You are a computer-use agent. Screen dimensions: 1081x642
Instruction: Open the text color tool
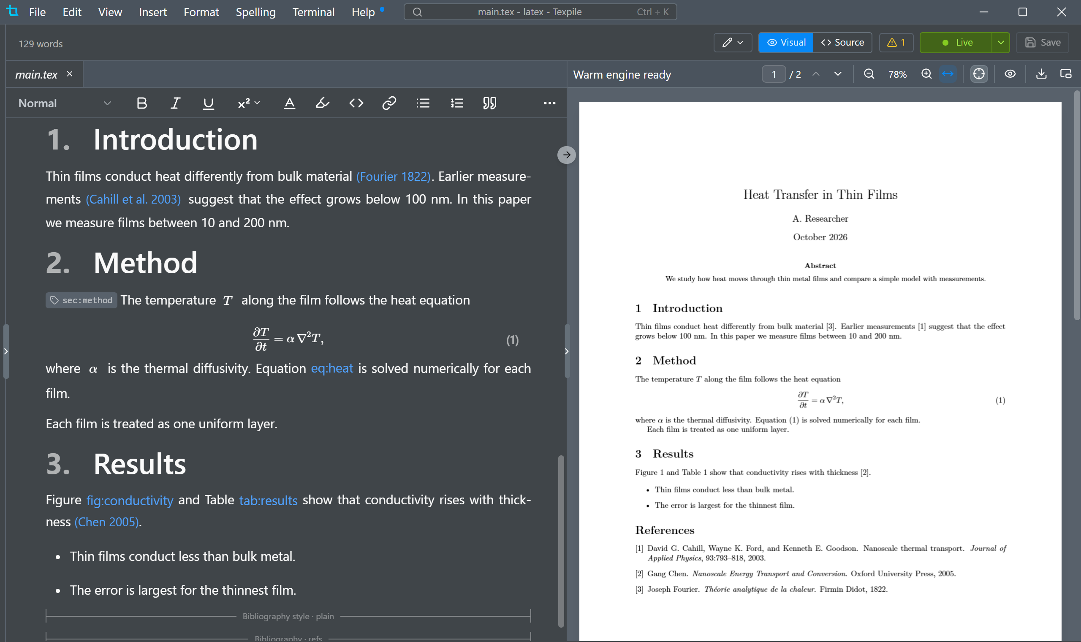click(289, 103)
